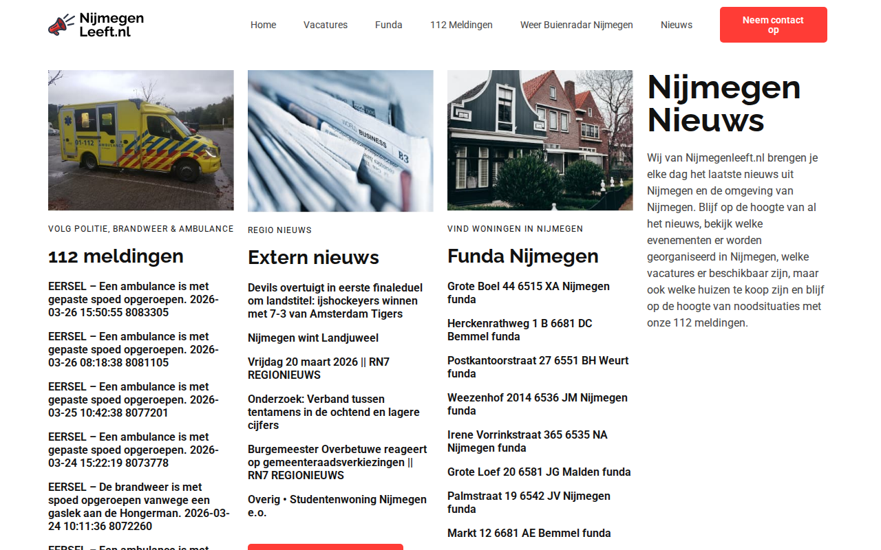This screenshot has width=881, height=550.
Task: Open the Palmstraat 19 Nijmegen listing
Action: [x=529, y=503]
